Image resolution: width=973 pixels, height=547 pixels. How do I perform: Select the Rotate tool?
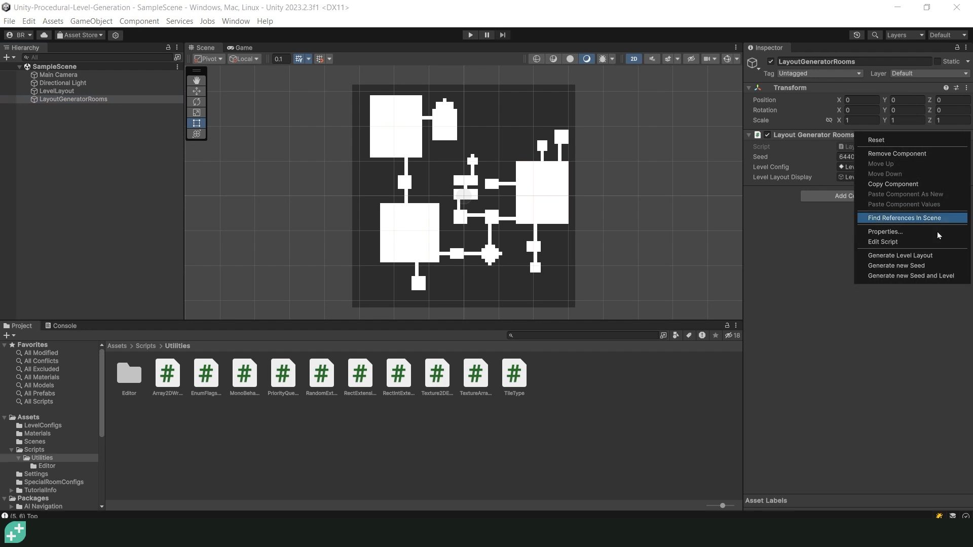tap(197, 102)
